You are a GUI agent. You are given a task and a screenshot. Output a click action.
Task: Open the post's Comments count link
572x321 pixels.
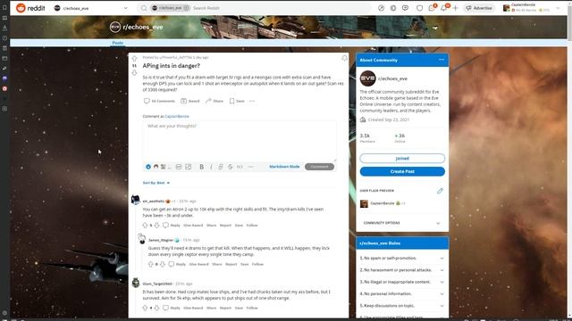pyautogui.click(x=159, y=101)
